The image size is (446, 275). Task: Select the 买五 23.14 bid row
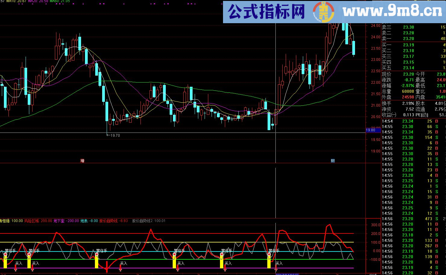pos(414,68)
